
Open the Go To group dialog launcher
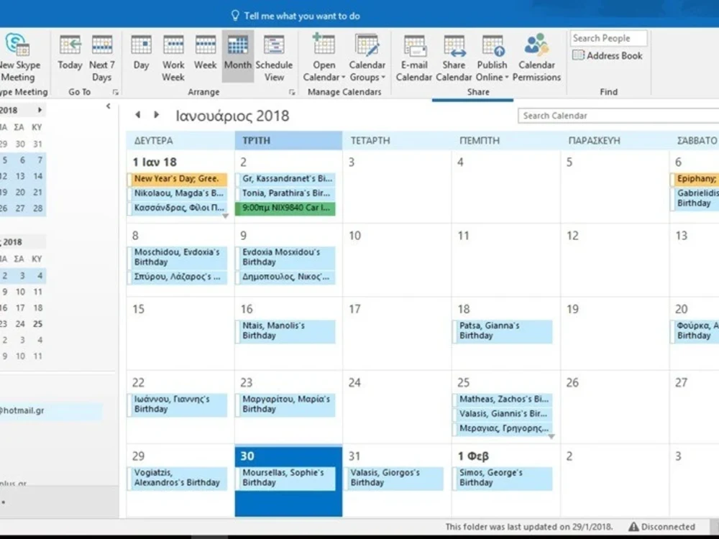tap(116, 92)
